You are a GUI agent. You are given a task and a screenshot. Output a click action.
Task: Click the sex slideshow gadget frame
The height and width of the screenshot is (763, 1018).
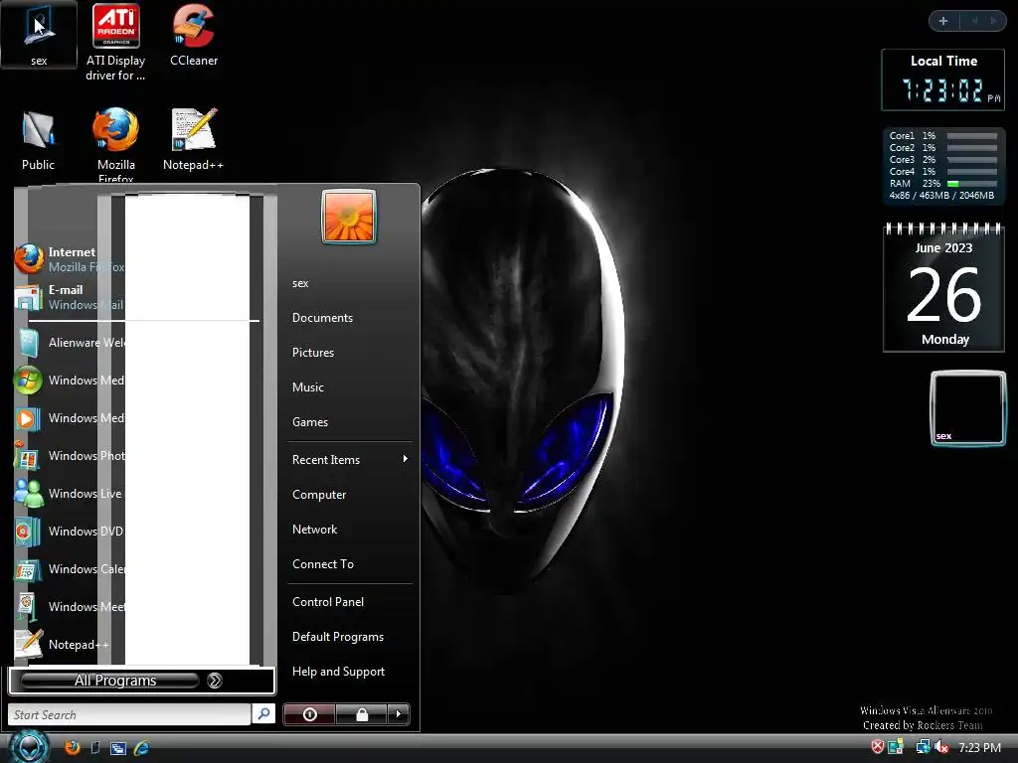click(967, 408)
